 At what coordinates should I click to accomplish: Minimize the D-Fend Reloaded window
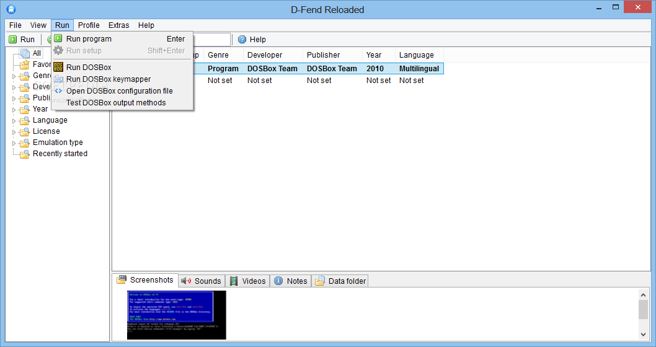pos(600,7)
